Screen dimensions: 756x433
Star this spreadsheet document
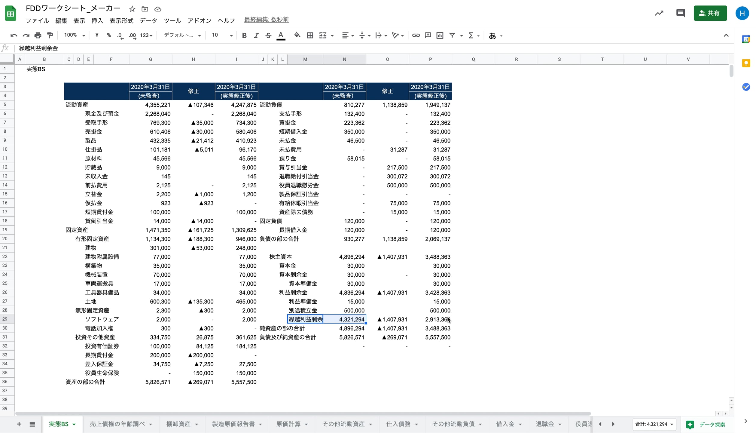pos(132,9)
